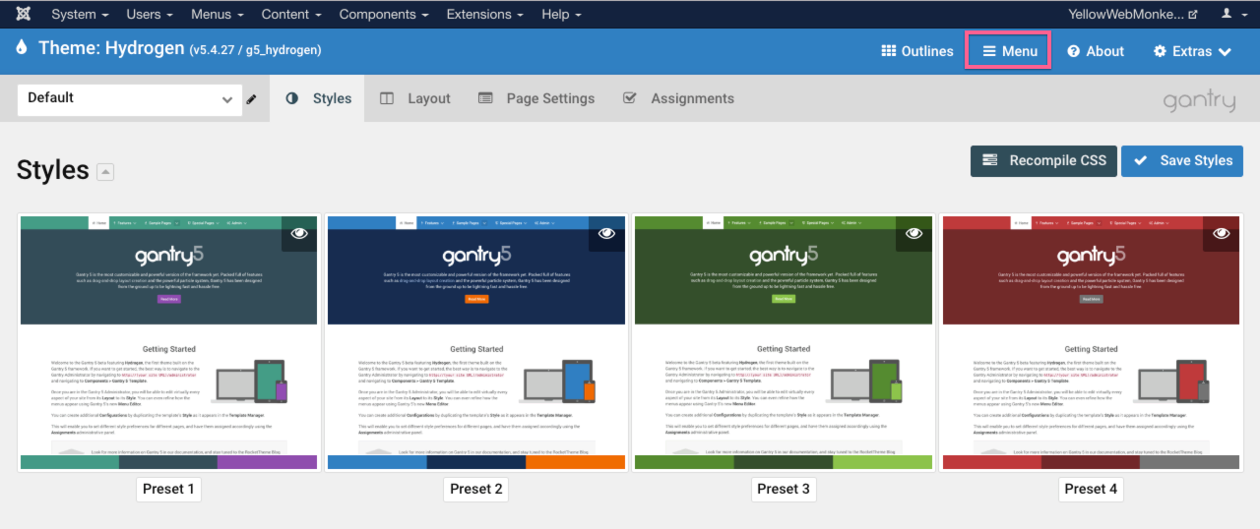Click the teal swatch under Preset 1
Screen dimensions: 1260x529
pyautogui.click(x=70, y=462)
